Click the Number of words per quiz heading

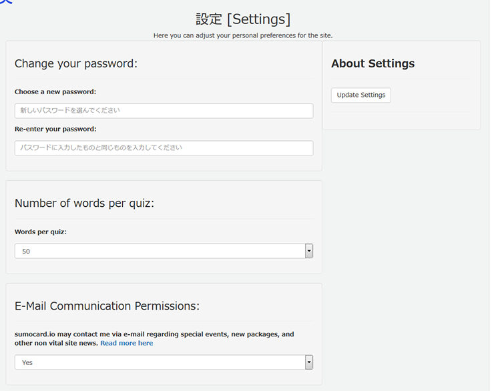84,204
